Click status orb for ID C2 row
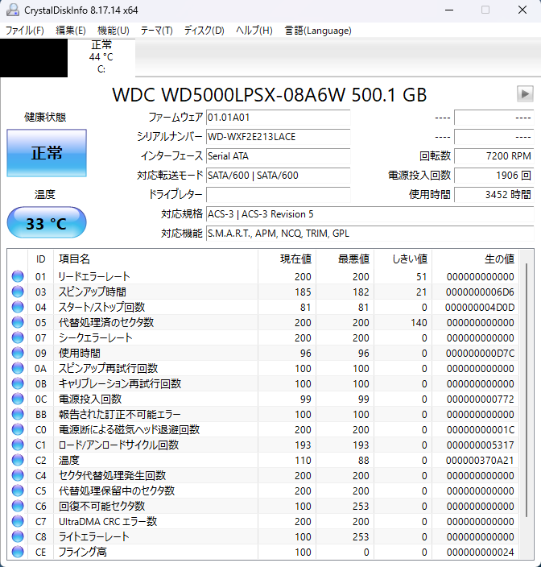This screenshot has height=567, width=541. (18, 460)
